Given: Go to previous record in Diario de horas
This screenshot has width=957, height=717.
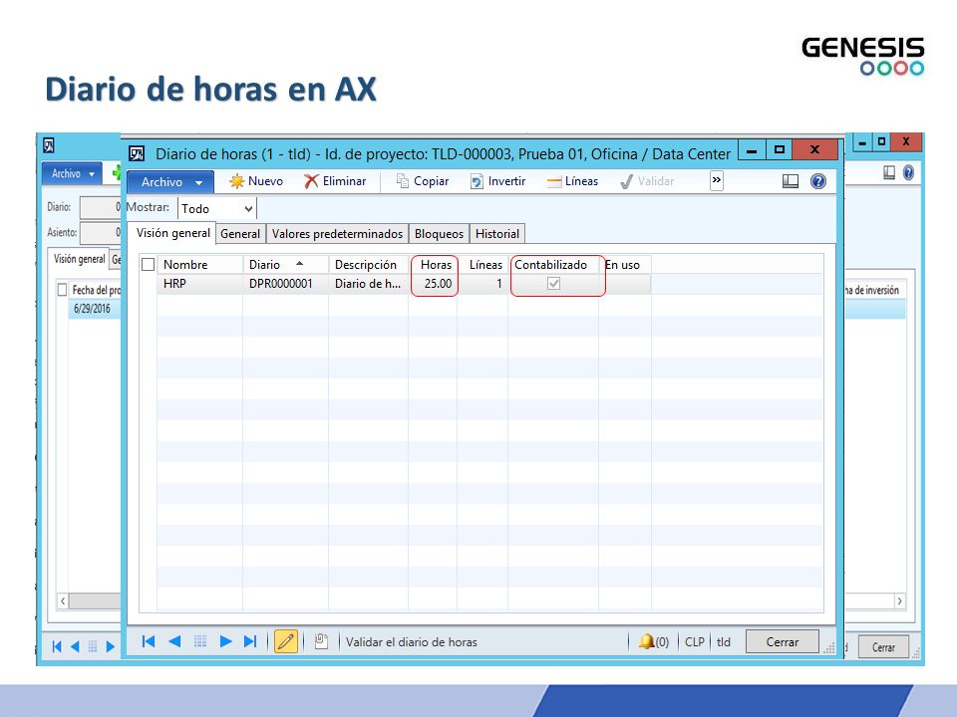Looking at the screenshot, I should (174, 641).
